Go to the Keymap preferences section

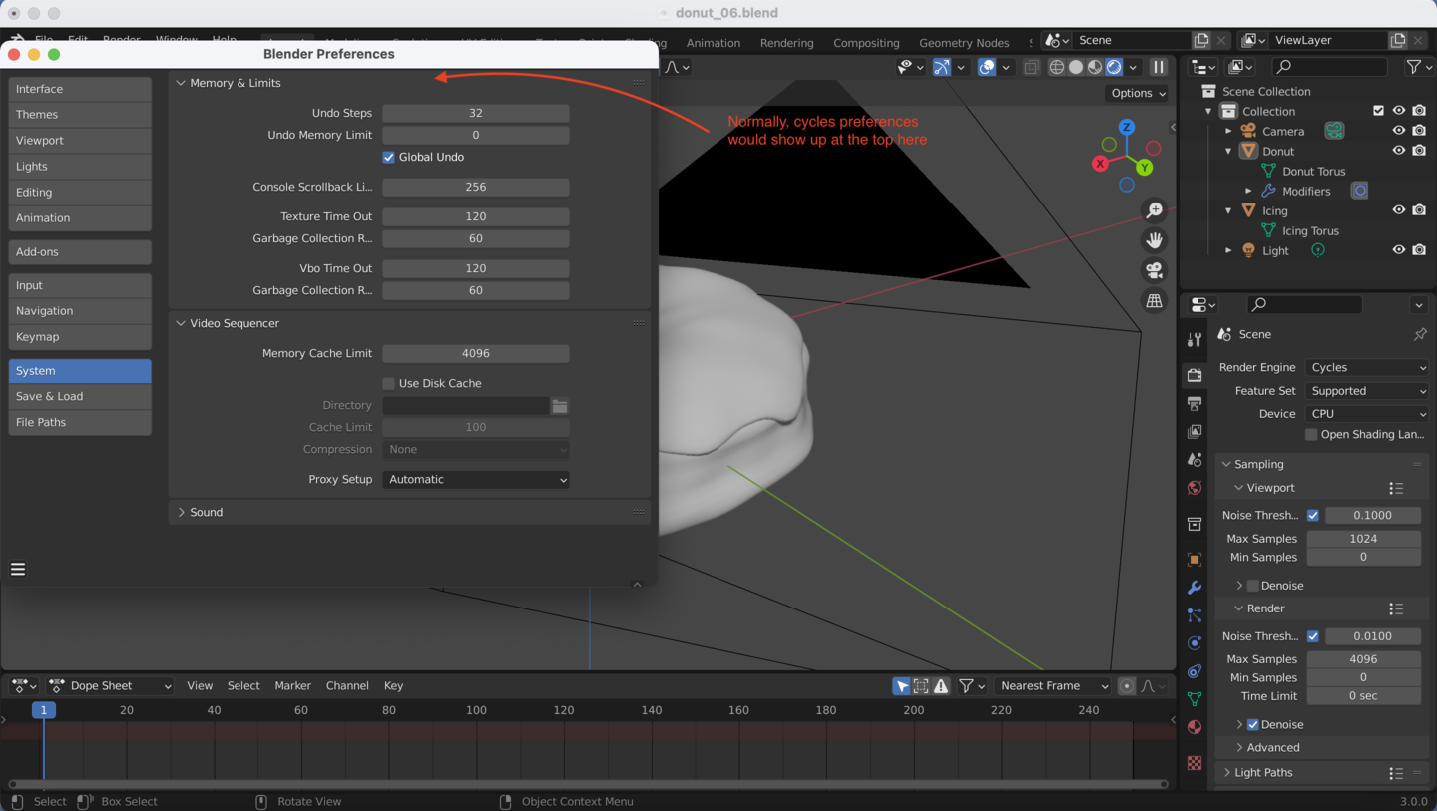click(x=80, y=337)
